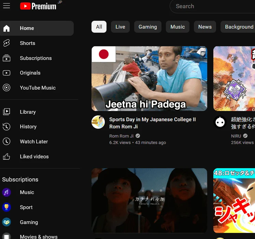Click the '256K views' text
Viewport: 255px width, 239px height.
242,143
